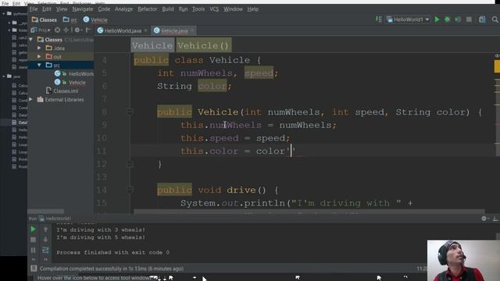Image resolution: width=500 pixels, height=281 pixels.
Task: Open the Tools menu
Action: (x=198, y=9)
